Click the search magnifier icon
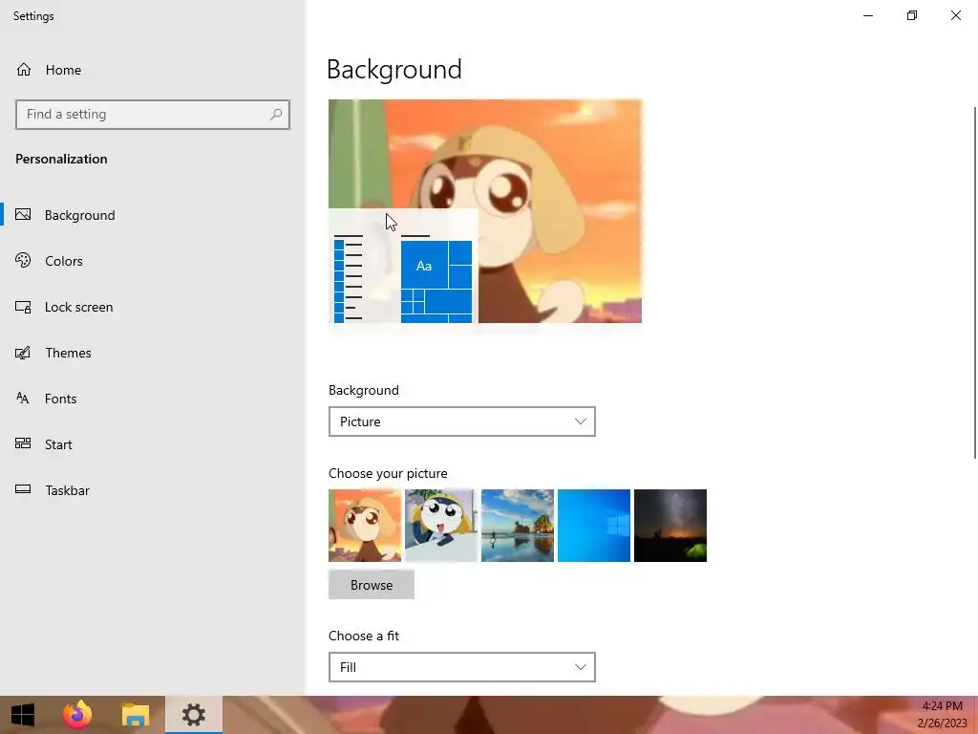Screen dimensions: 978x734 [x=276, y=115]
